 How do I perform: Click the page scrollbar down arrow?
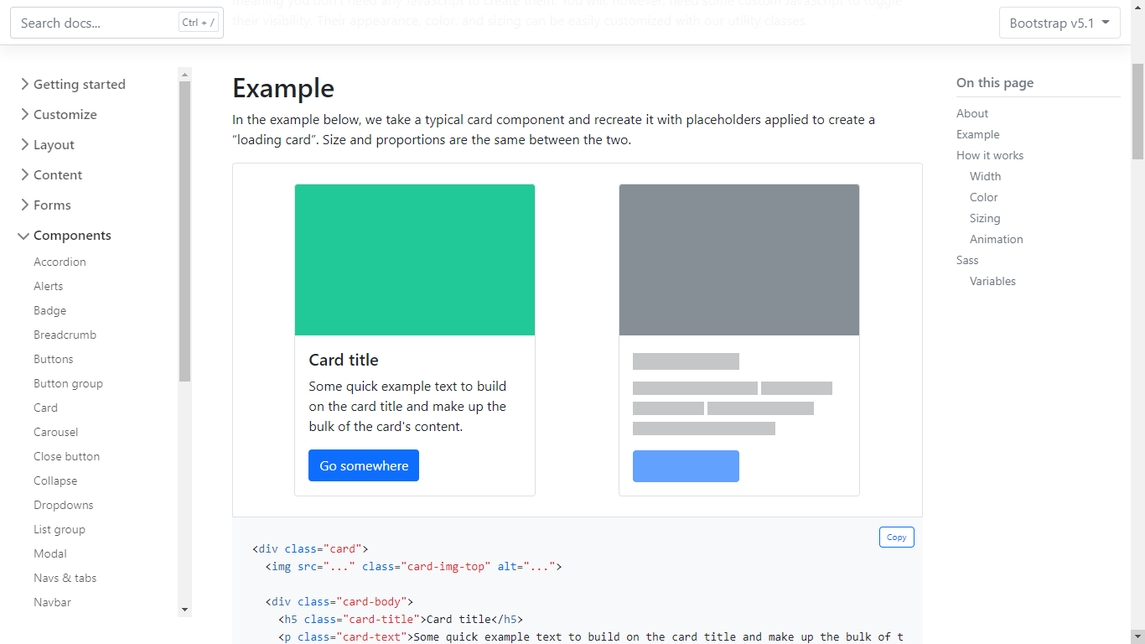[x=1137, y=636]
